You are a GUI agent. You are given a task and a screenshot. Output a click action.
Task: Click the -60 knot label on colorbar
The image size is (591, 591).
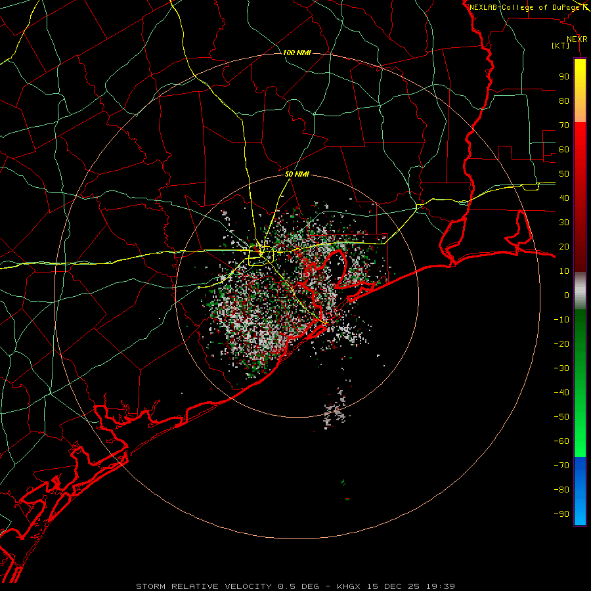coord(561,441)
